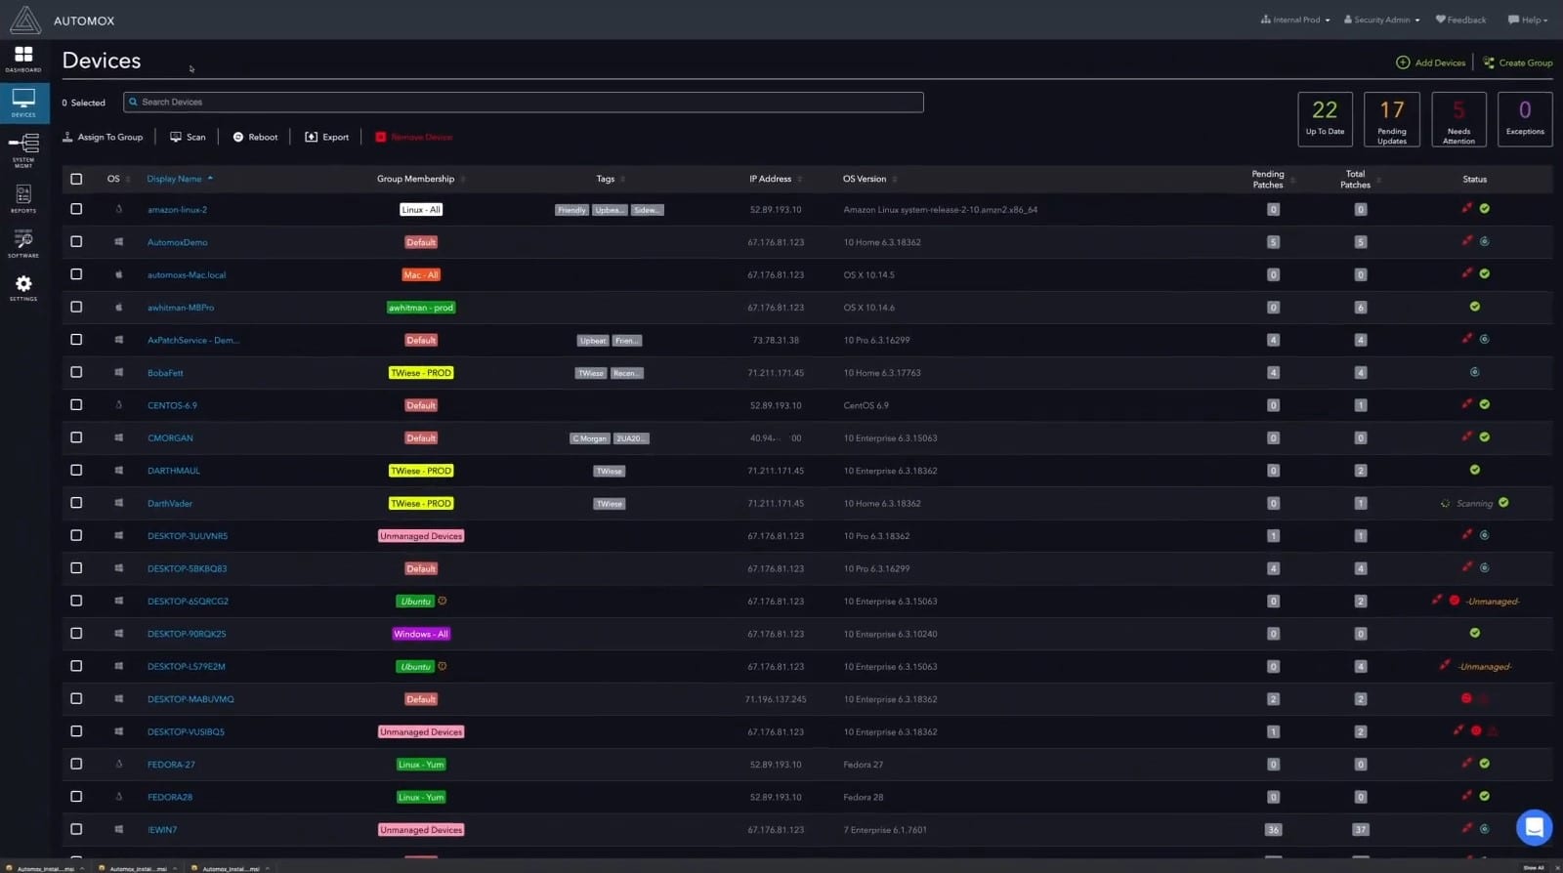Sort by the Display Name column
The width and height of the screenshot is (1563, 873).
[x=180, y=179]
